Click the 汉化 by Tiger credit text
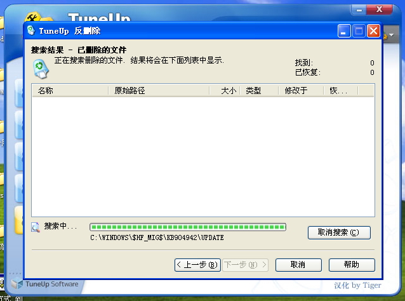Image resolution: width=405 pixels, height=301 pixels. (x=357, y=285)
